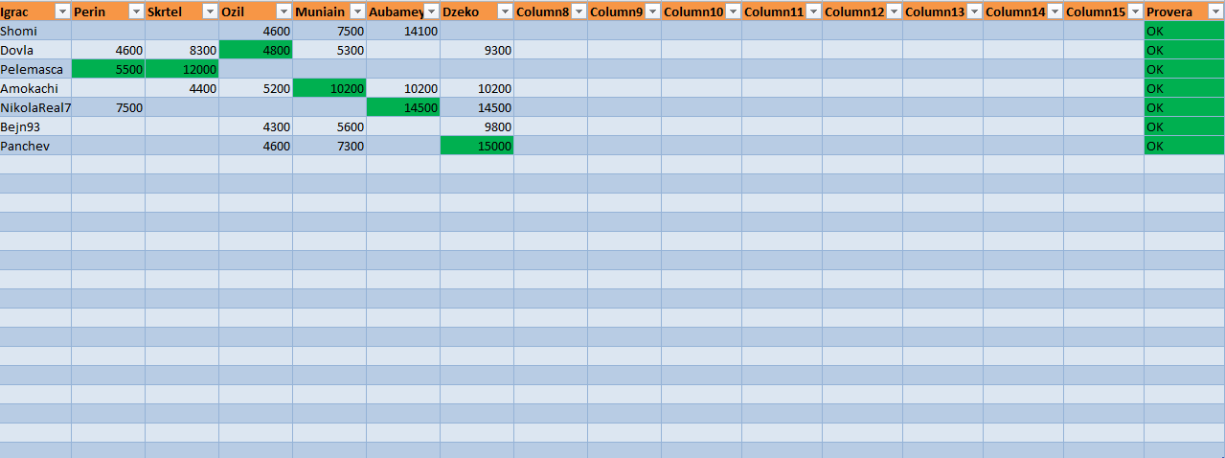1225x458 pixels.
Task: Open the Dzeko column filter dropdown
Action: tap(505, 11)
